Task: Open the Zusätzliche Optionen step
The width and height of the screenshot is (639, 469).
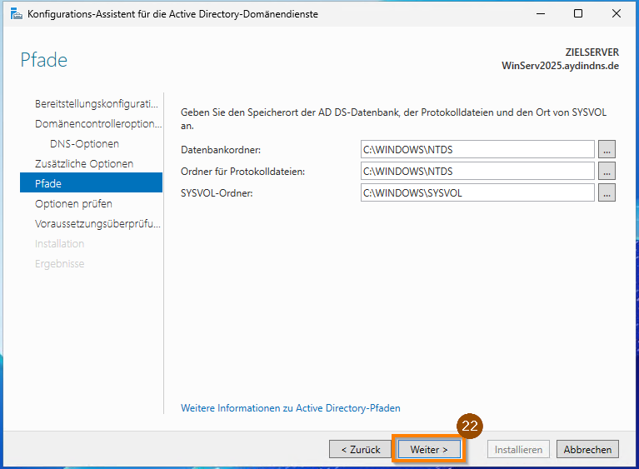Action: pos(84,163)
